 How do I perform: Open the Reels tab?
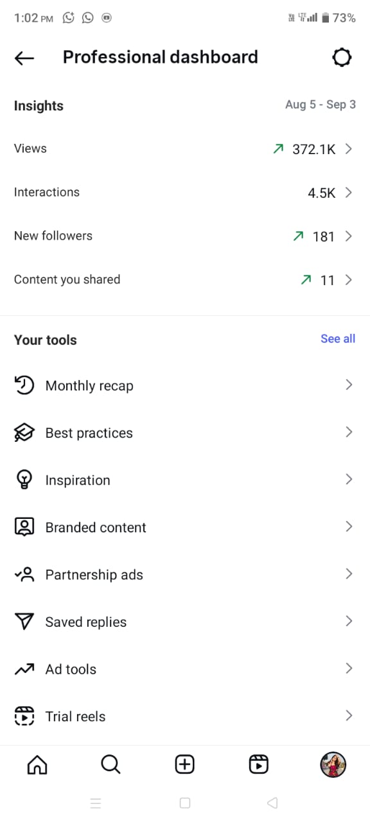coord(258,764)
